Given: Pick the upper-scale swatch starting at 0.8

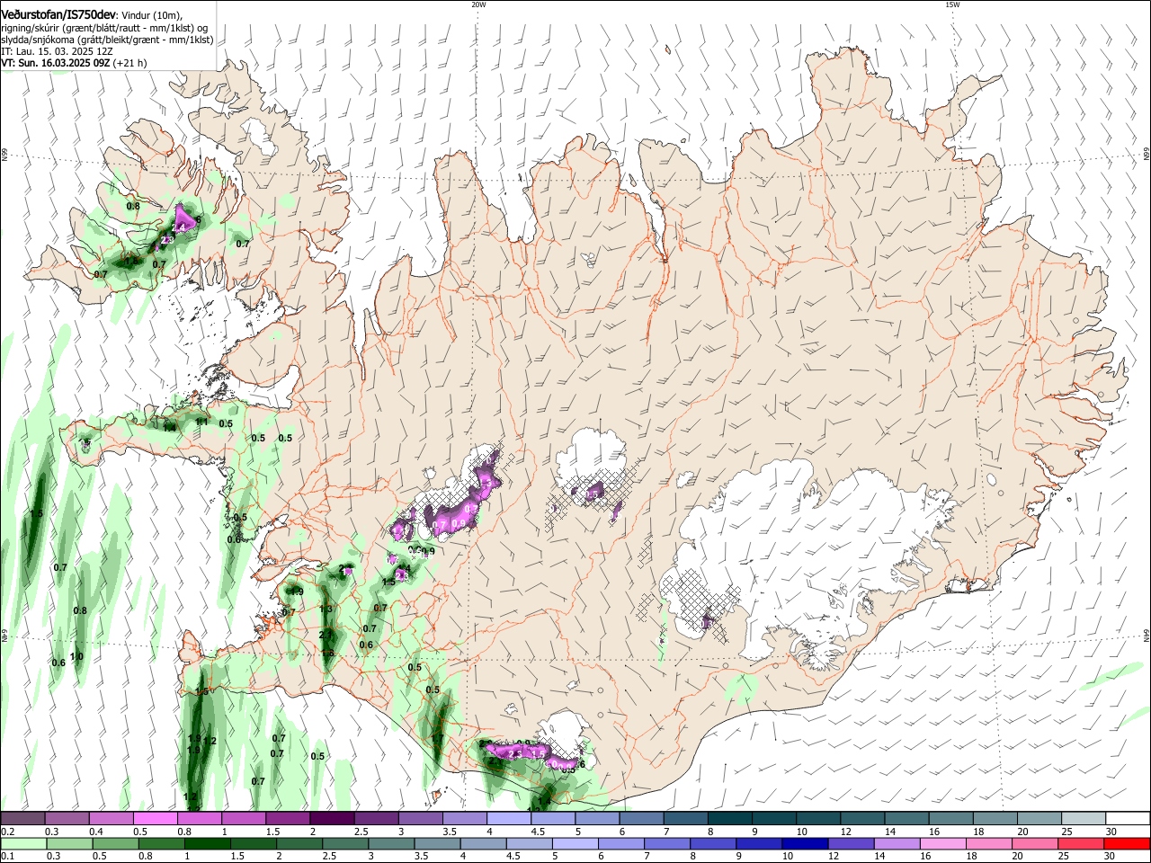Looking at the screenshot, I should (x=199, y=818).
